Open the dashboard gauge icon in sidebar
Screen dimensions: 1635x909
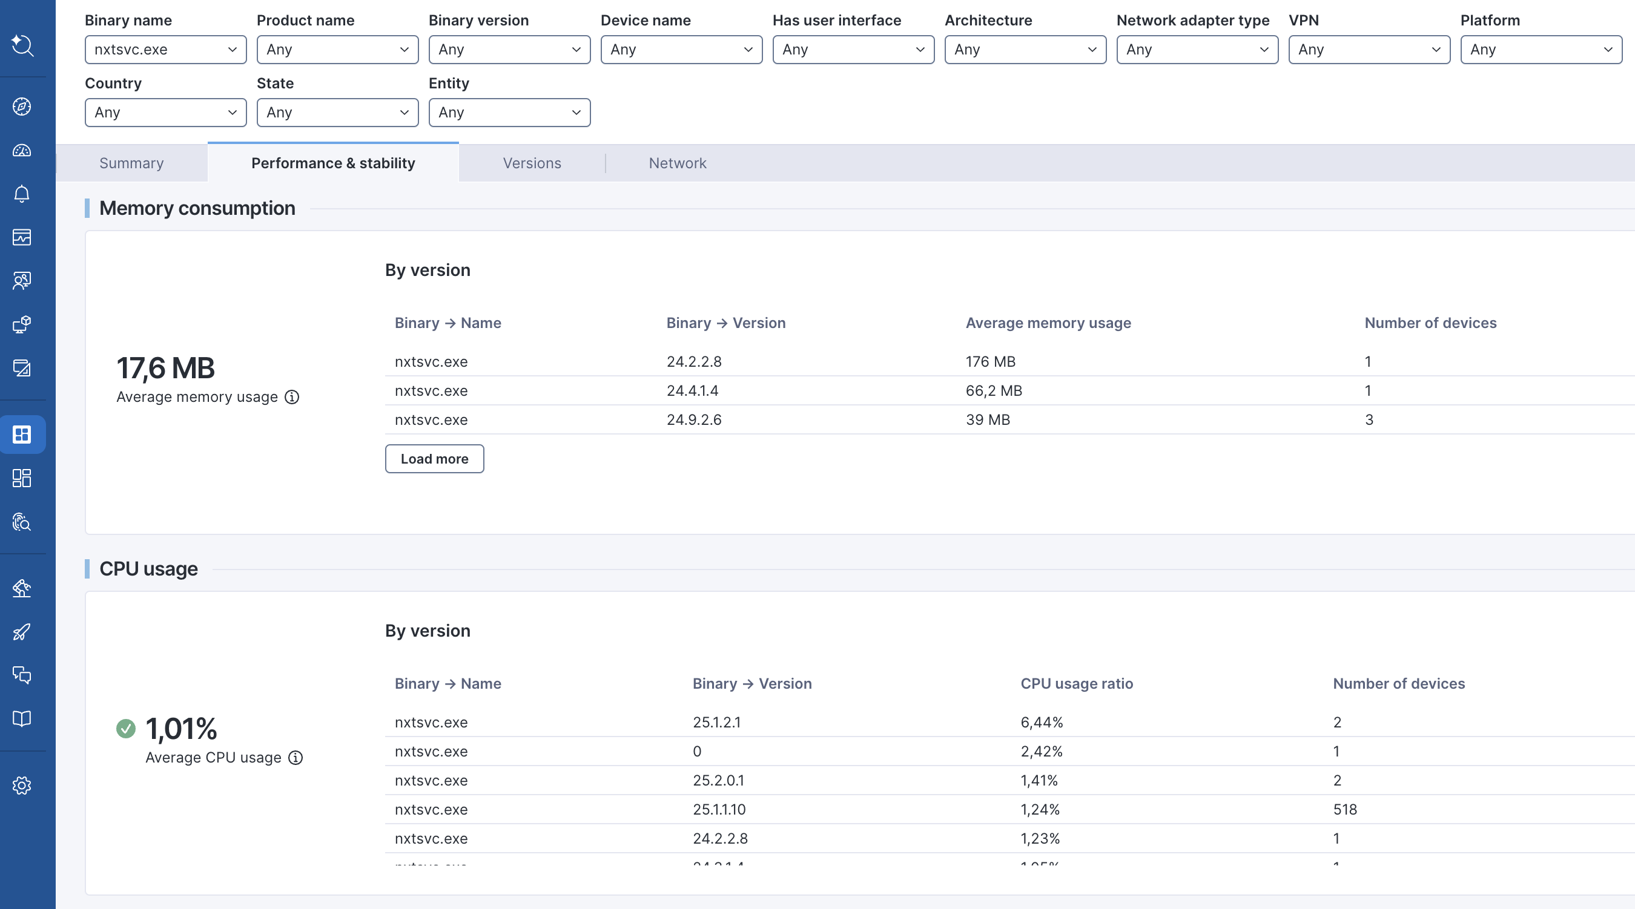point(23,151)
